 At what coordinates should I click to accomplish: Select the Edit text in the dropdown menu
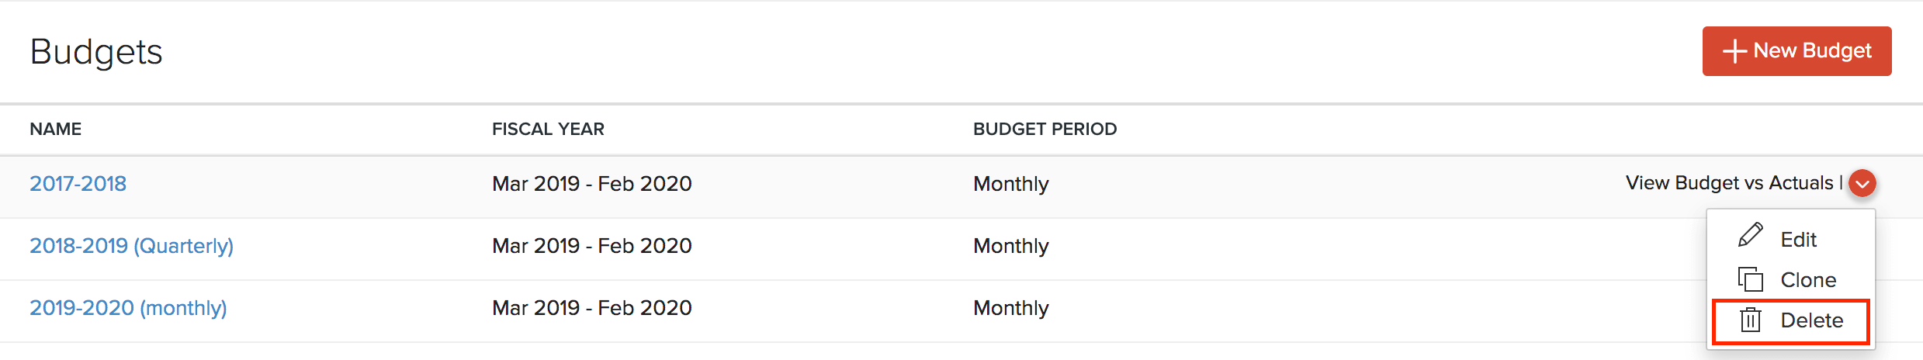(1799, 240)
